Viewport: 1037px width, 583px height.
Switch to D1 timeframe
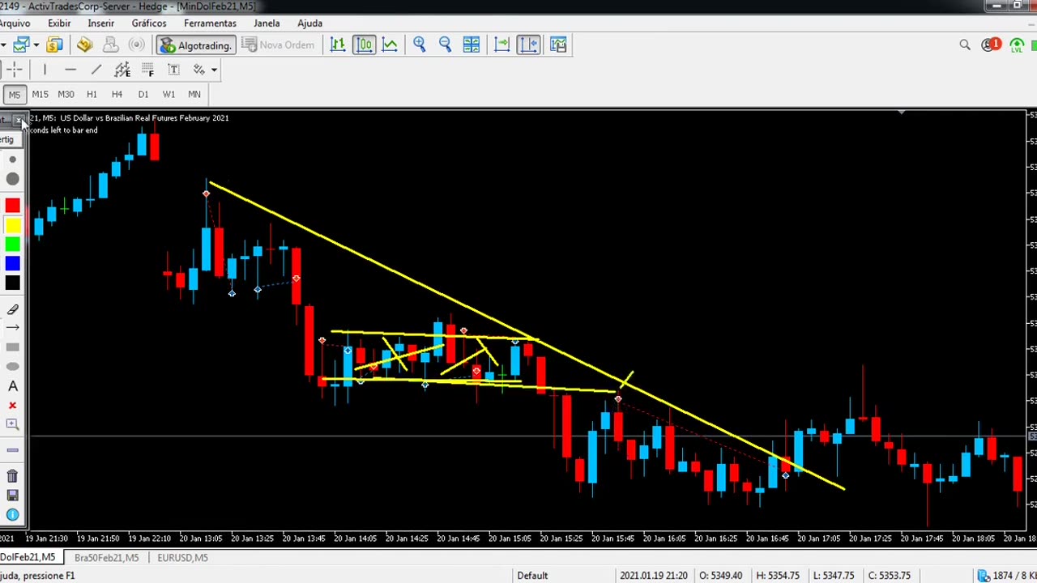pyautogui.click(x=143, y=94)
